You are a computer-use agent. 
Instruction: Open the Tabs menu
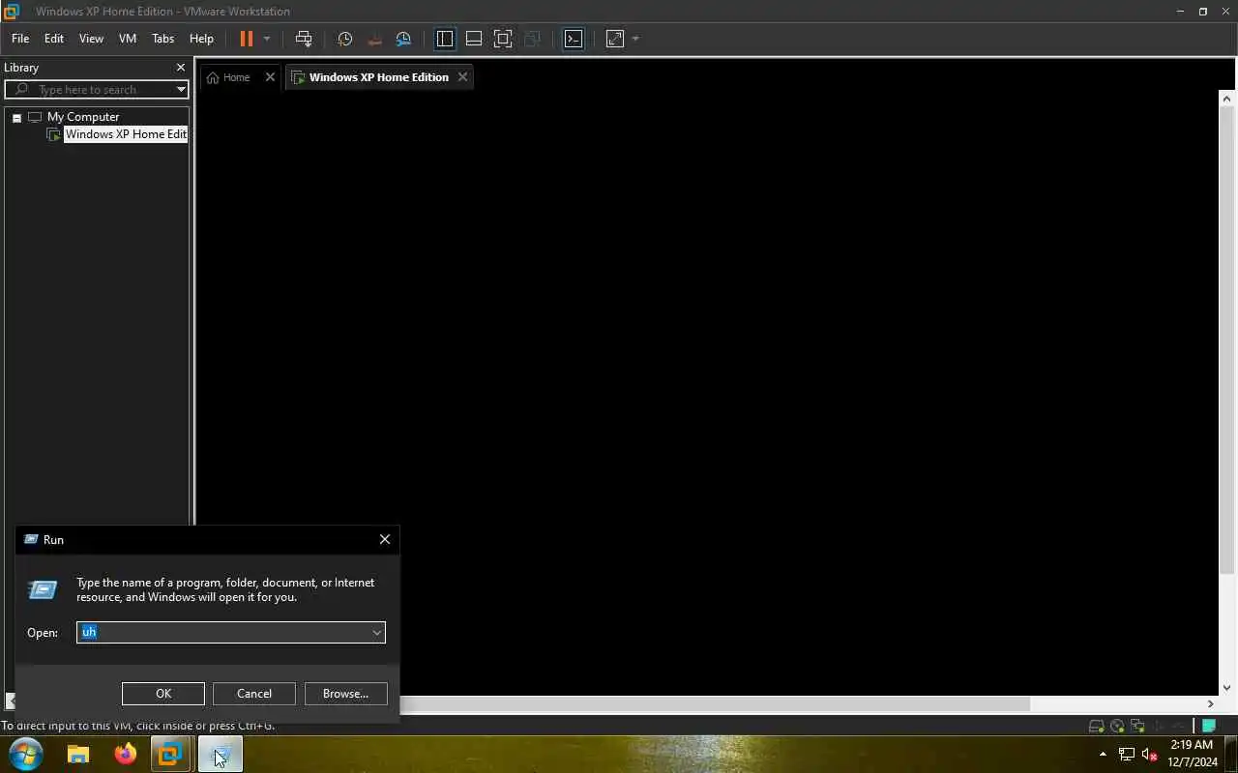click(x=163, y=39)
